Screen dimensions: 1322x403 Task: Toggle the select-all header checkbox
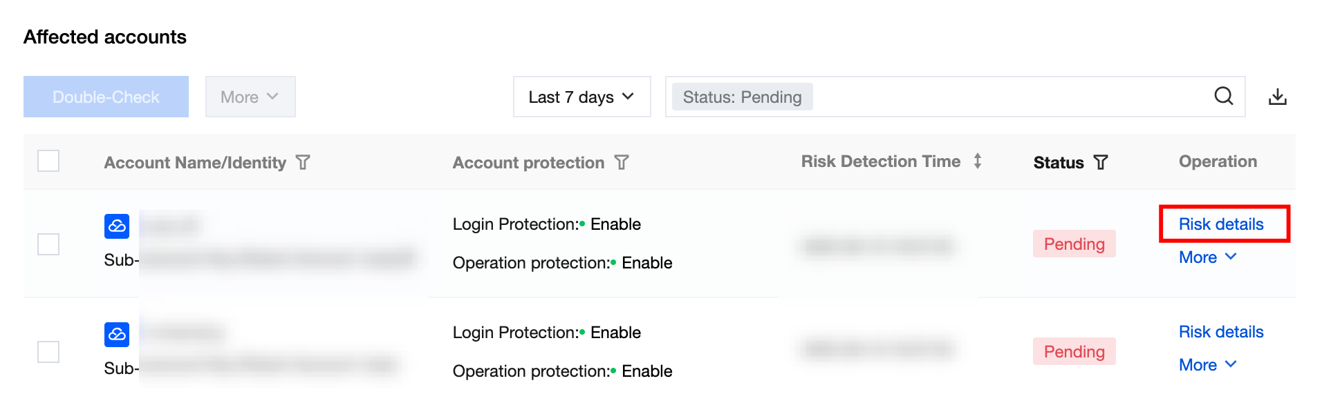tap(48, 161)
